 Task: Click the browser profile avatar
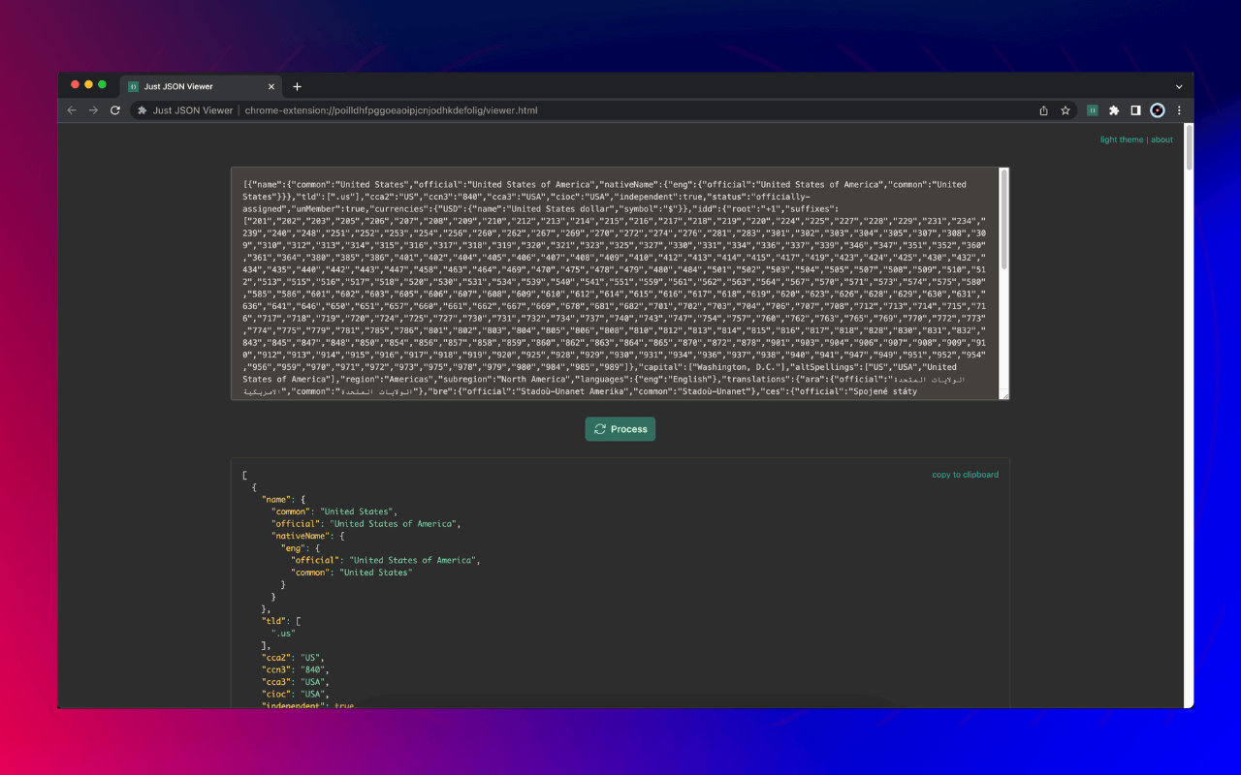[x=1157, y=109]
